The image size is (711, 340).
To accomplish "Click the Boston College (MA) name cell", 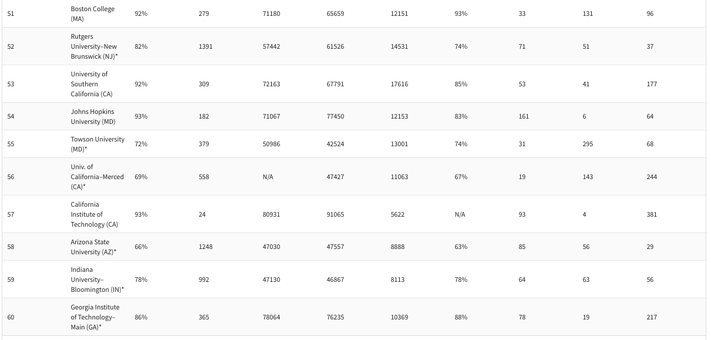I will [93, 14].
